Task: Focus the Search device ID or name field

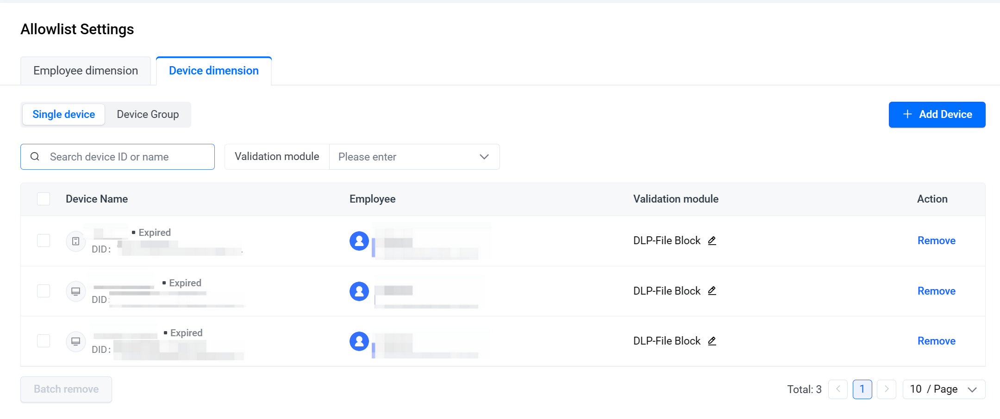Action: (118, 157)
